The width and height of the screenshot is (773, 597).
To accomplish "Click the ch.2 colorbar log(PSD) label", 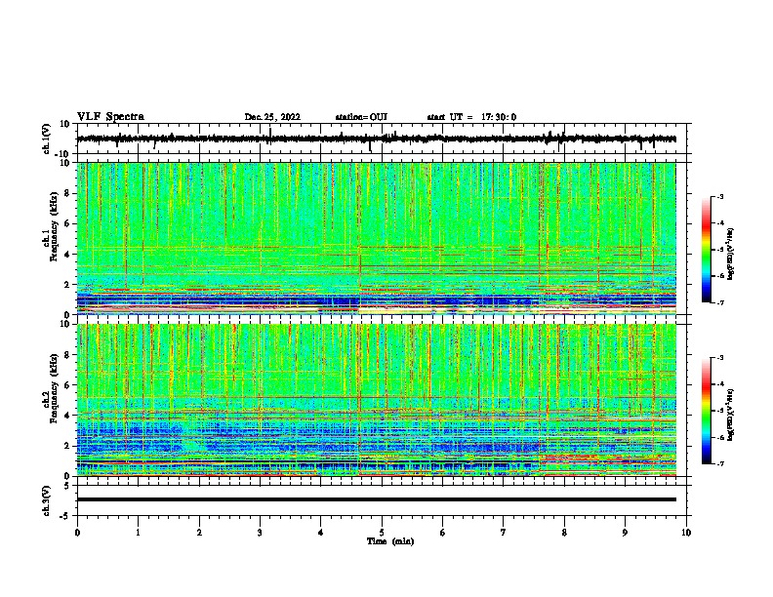I will point(730,415).
